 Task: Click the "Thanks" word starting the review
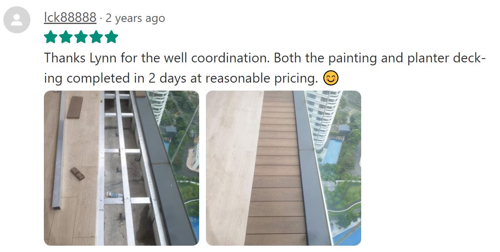pos(65,58)
